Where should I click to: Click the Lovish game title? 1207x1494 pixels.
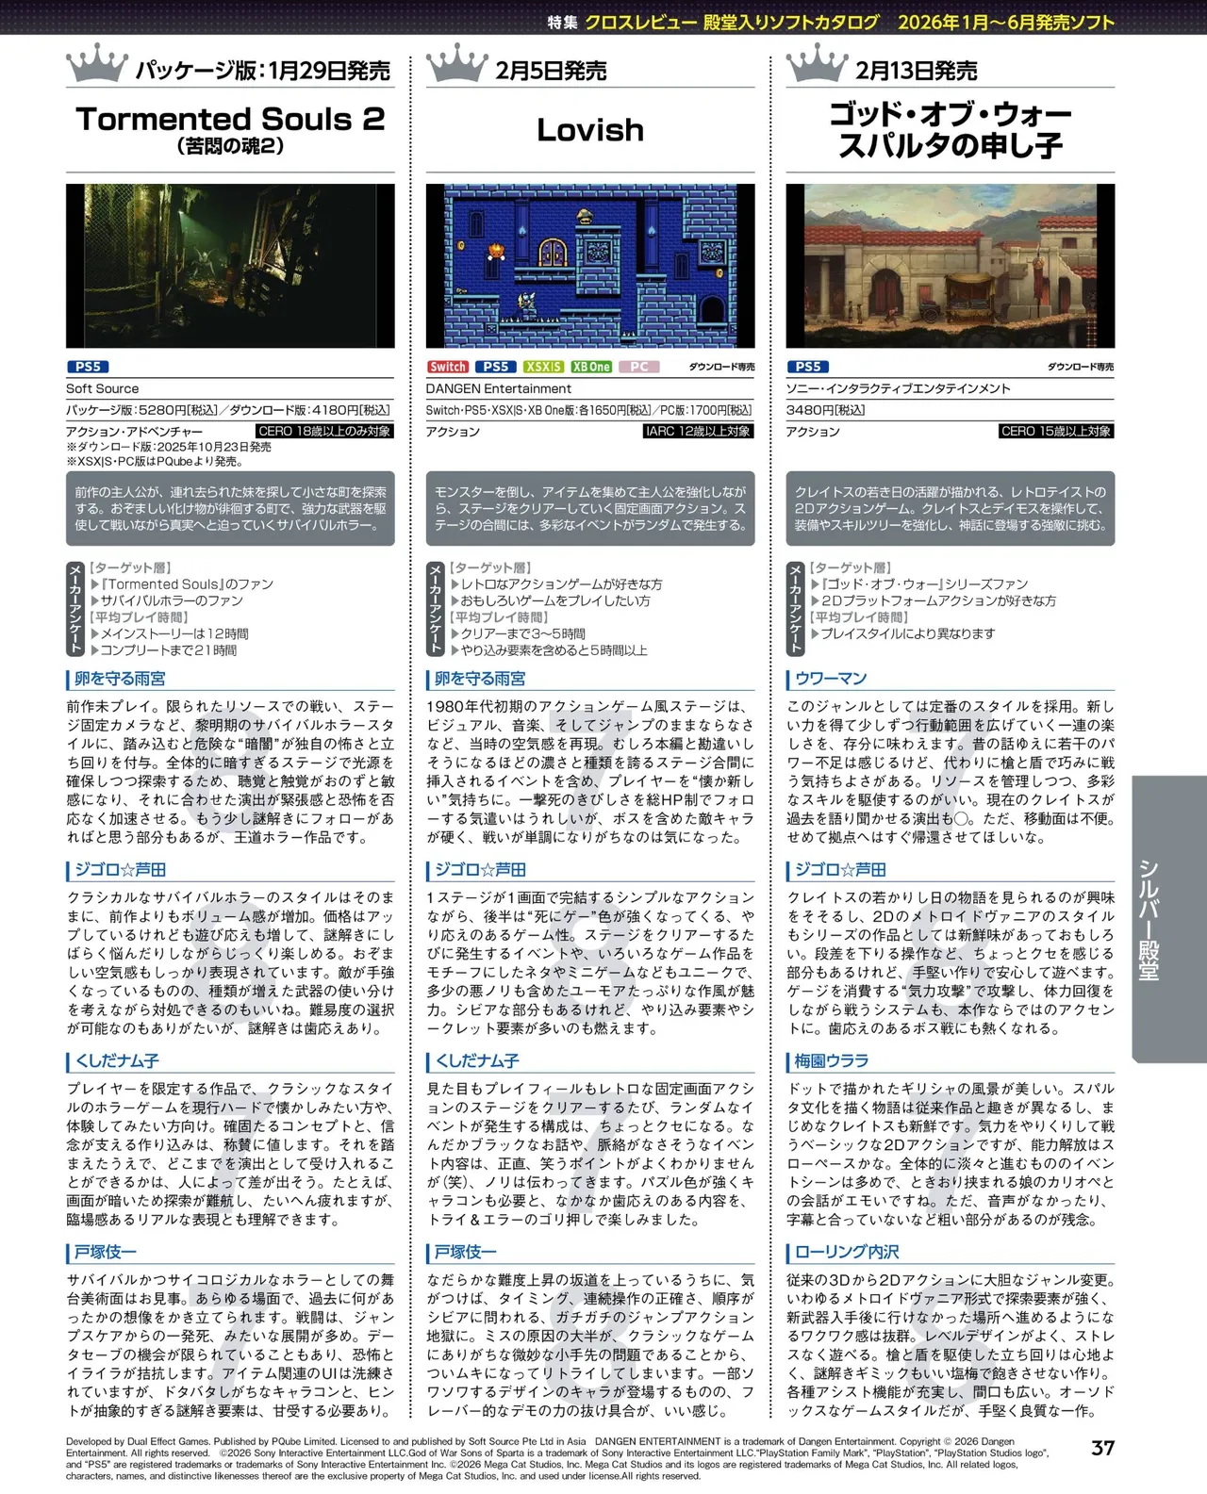(590, 130)
